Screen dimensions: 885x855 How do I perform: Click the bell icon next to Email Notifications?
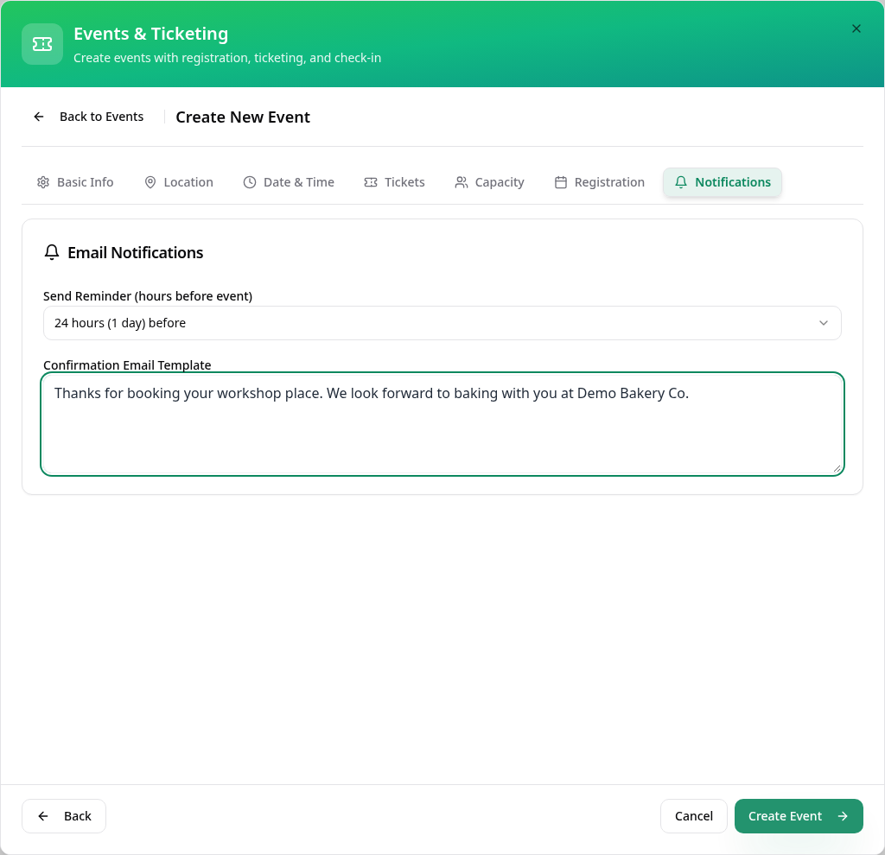click(x=52, y=252)
